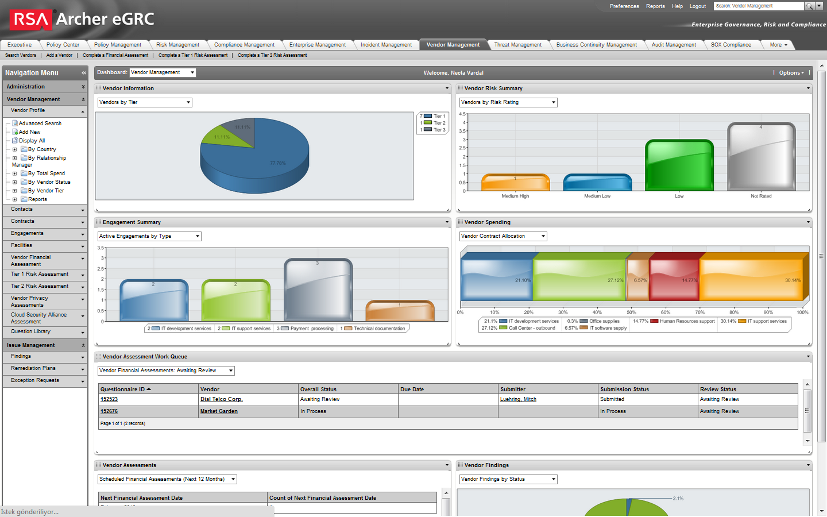Screen dimensions: 827x517
Task: Switch to the Incident Management tab
Action: coord(386,45)
